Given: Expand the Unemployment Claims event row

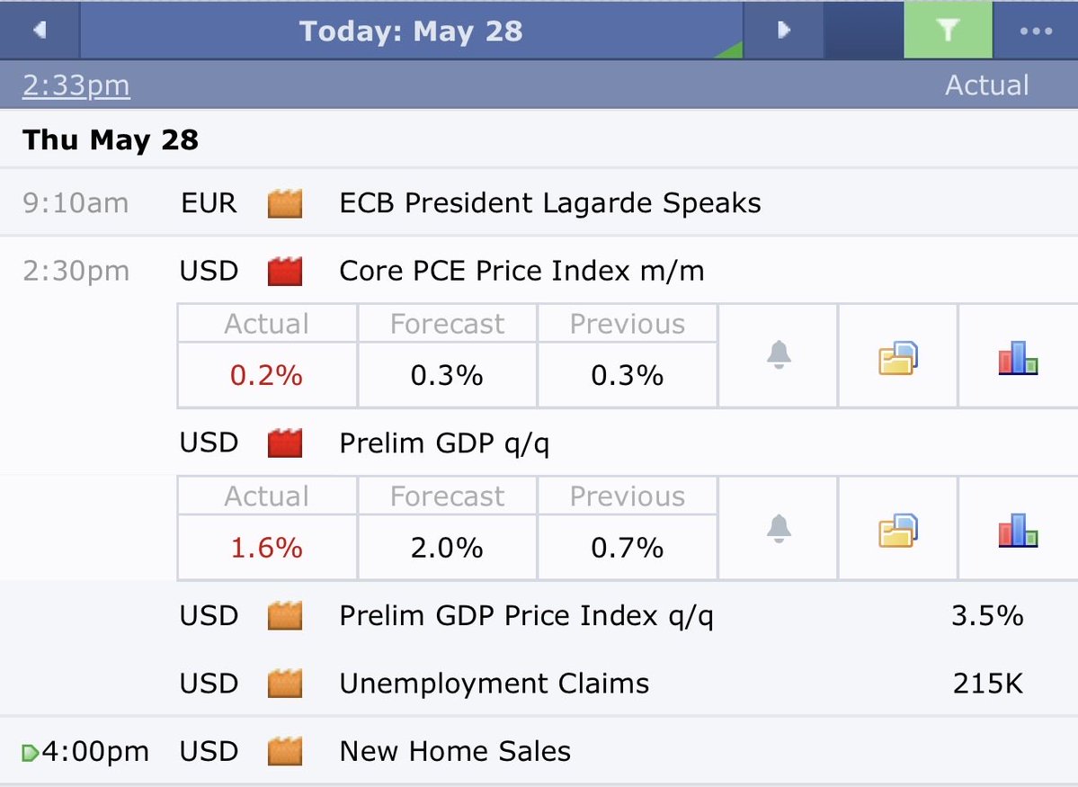Looking at the screenshot, I should [x=539, y=684].
